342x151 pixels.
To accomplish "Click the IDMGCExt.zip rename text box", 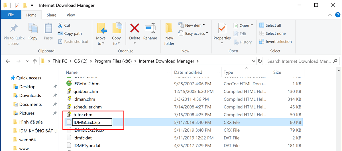I will [92, 122].
